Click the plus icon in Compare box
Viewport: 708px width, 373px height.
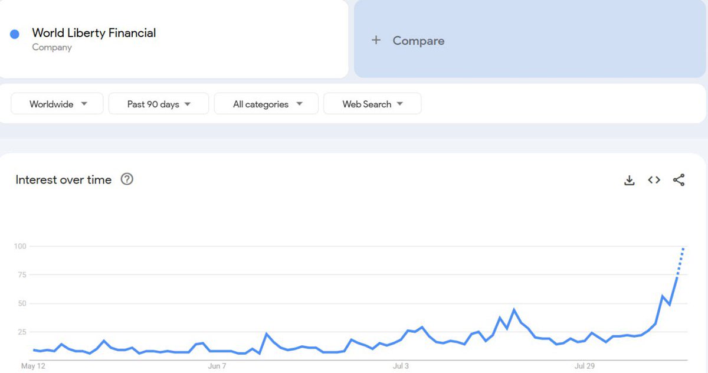point(376,40)
